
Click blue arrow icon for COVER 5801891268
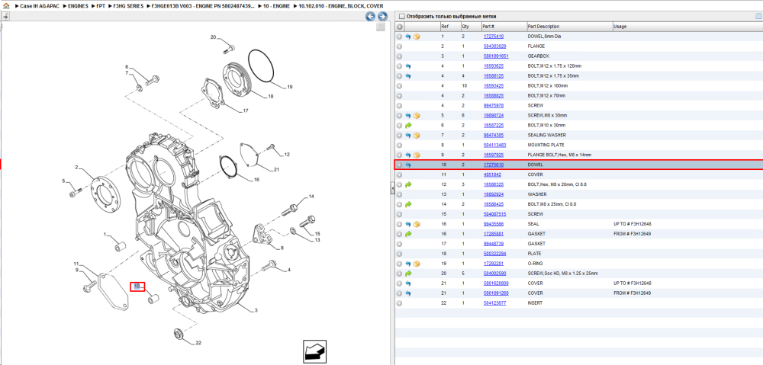tap(408, 293)
